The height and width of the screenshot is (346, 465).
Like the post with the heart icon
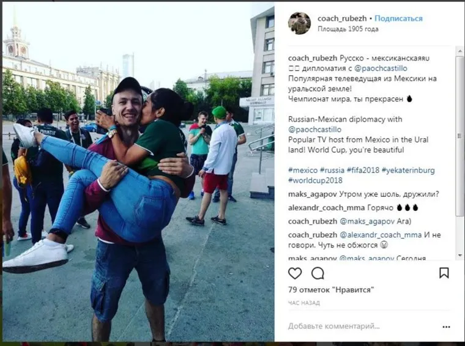(295, 273)
